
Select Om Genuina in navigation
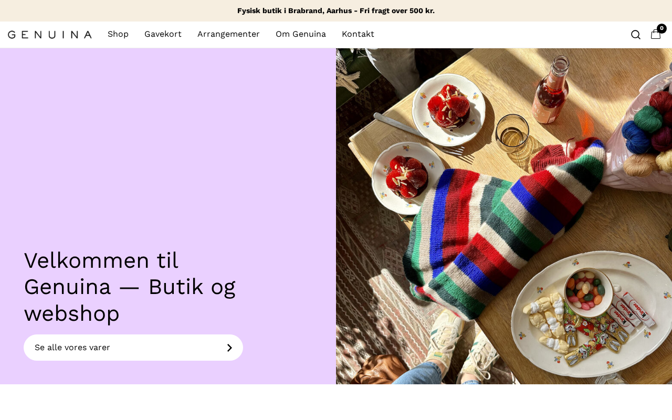tap(301, 34)
